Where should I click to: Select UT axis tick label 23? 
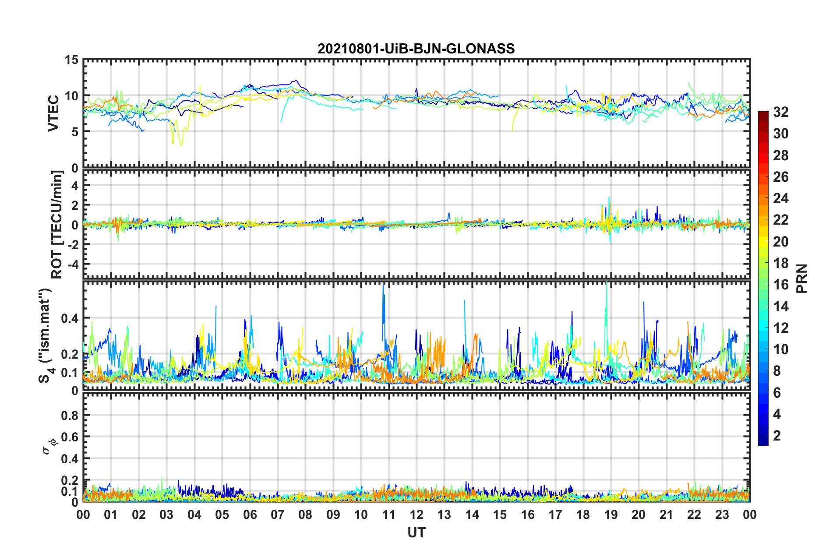722,515
